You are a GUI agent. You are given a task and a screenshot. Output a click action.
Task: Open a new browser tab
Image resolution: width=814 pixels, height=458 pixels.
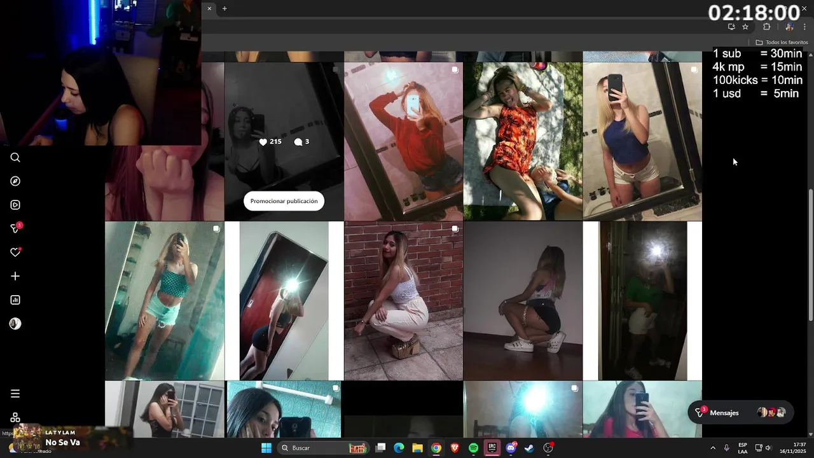pos(224,8)
